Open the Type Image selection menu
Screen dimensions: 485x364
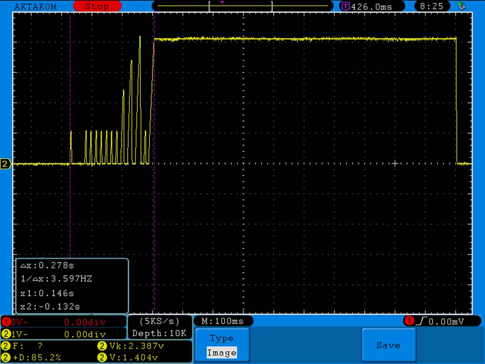click(221, 345)
